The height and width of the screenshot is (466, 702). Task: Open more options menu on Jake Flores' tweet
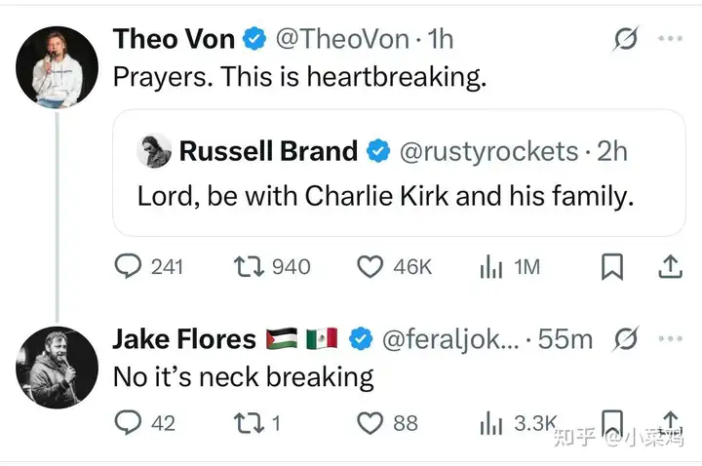coord(670,339)
